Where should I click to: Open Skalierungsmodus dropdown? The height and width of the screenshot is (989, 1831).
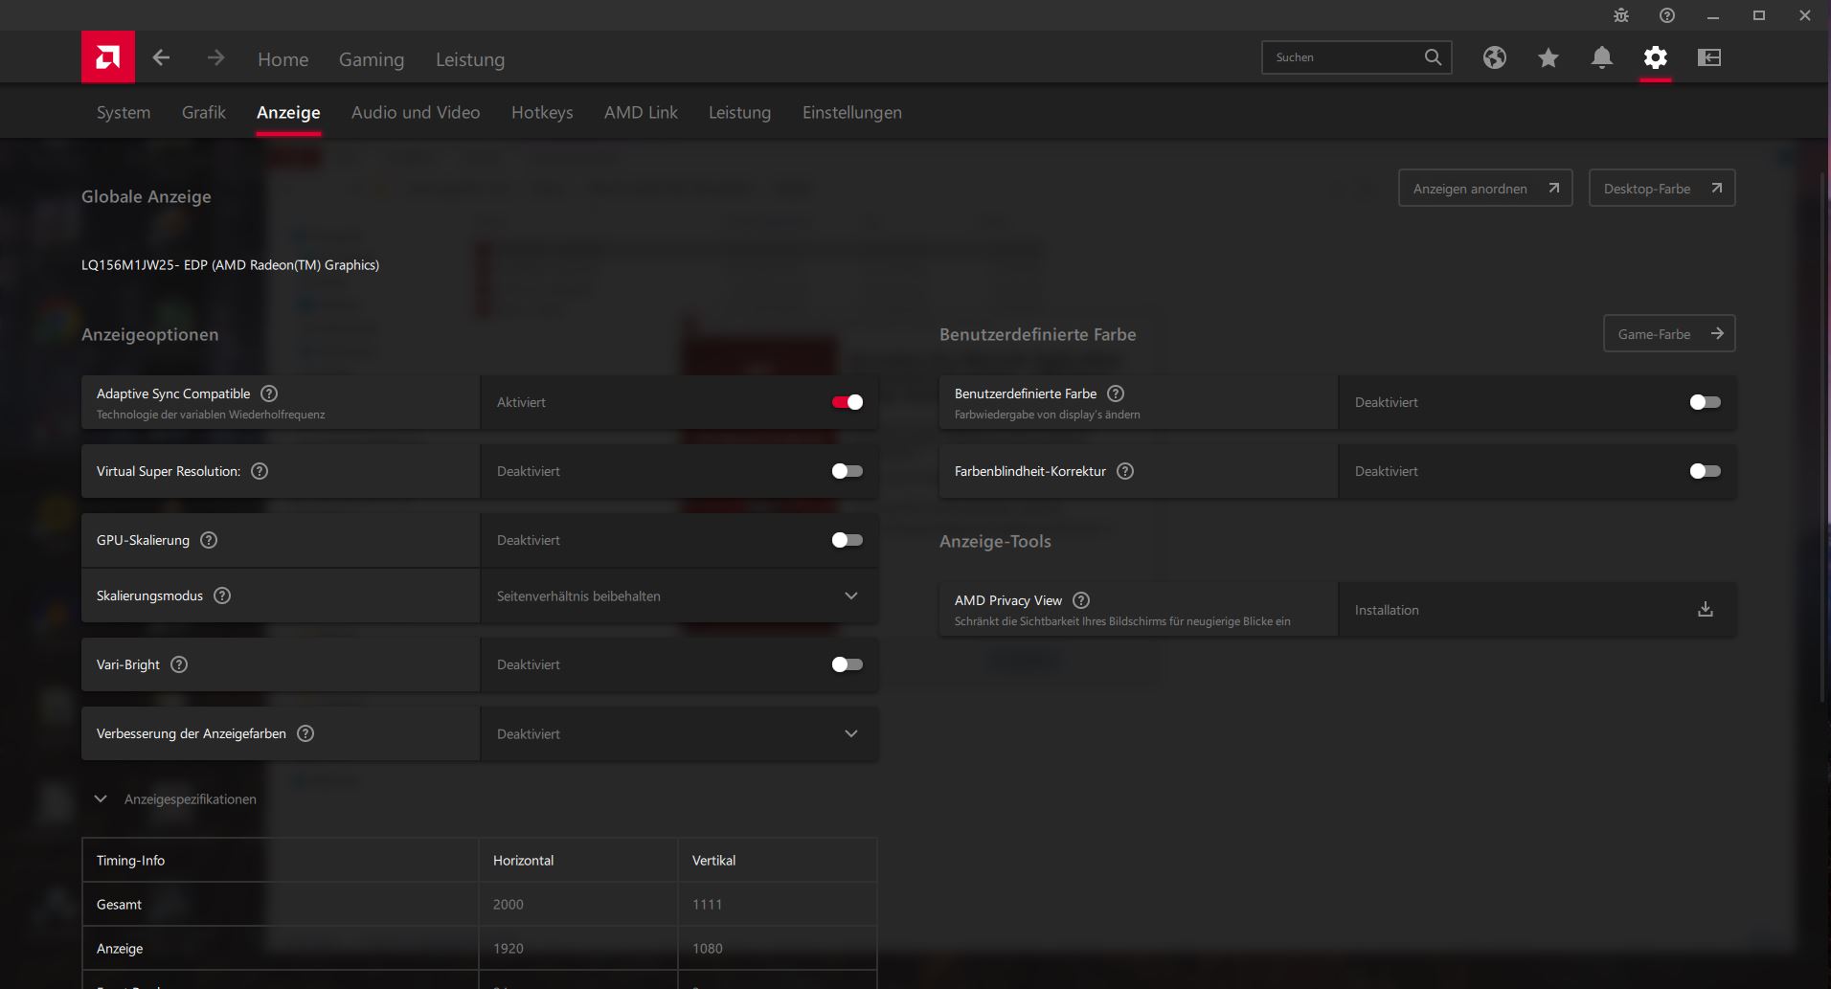[x=679, y=596]
